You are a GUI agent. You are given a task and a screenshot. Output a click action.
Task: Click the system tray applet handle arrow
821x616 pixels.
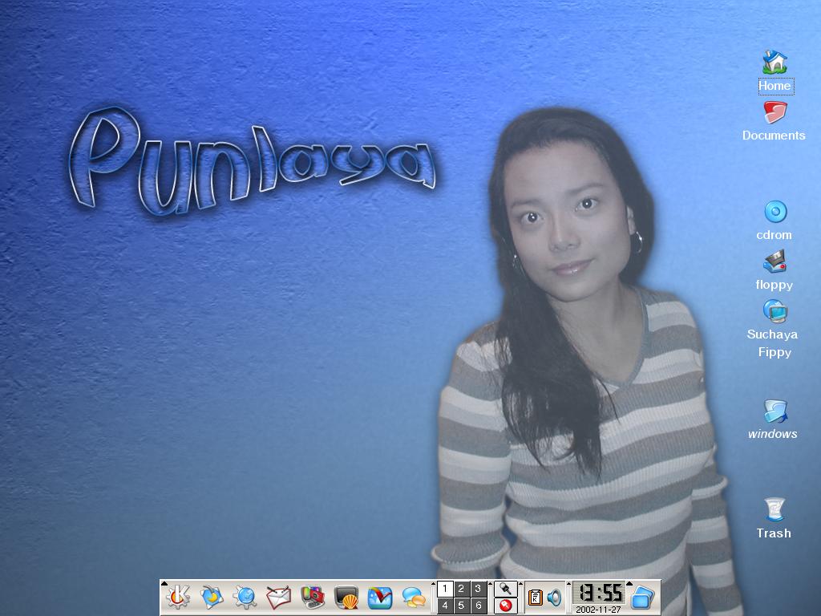point(522,584)
